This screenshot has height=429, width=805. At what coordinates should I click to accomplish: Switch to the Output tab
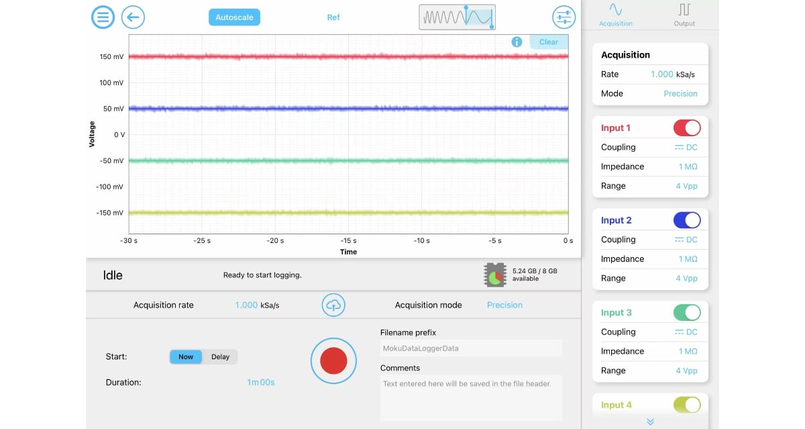pos(684,15)
